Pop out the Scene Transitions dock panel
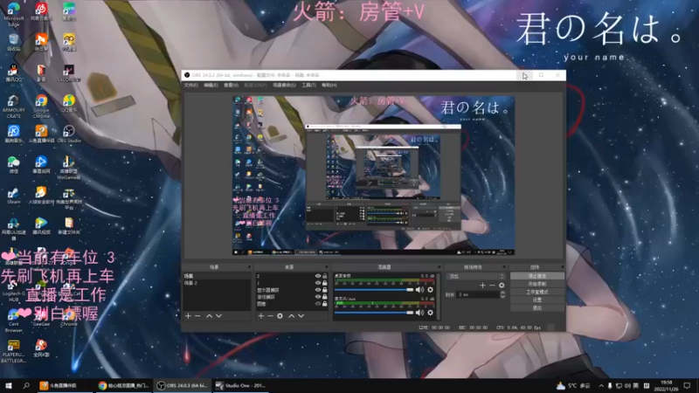 click(504, 267)
